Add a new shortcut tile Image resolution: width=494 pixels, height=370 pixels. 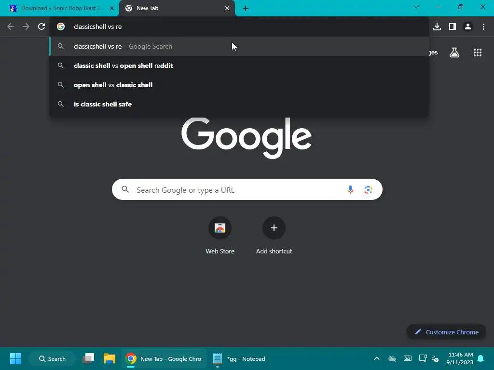click(274, 235)
